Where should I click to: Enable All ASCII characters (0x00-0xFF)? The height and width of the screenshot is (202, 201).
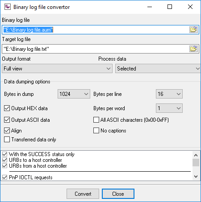(x=96, y=120)
